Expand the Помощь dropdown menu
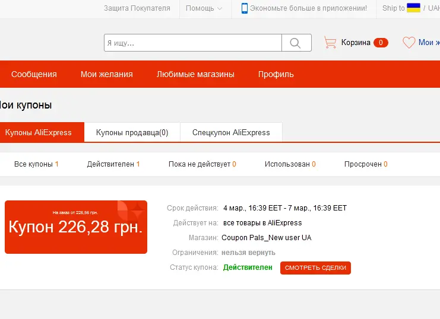Viewport: 440px width, 319px height. coord(204,8)
